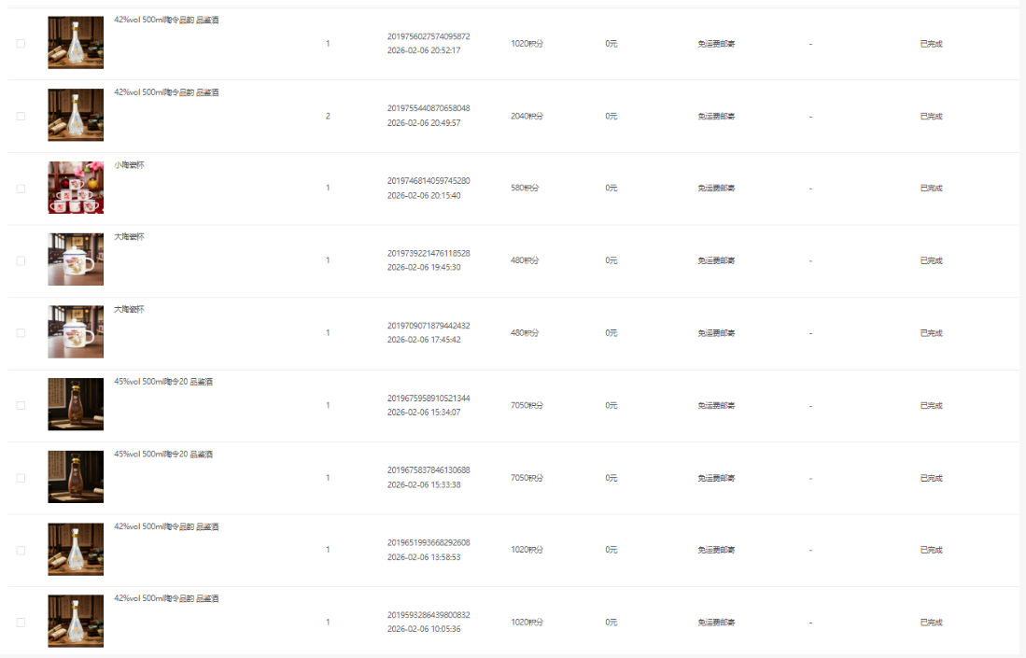This screenshot has height=658, width=1026.
Task: Click 免运费邮寄 on the 2040积分 order row
Action: (x=716, y=117)
